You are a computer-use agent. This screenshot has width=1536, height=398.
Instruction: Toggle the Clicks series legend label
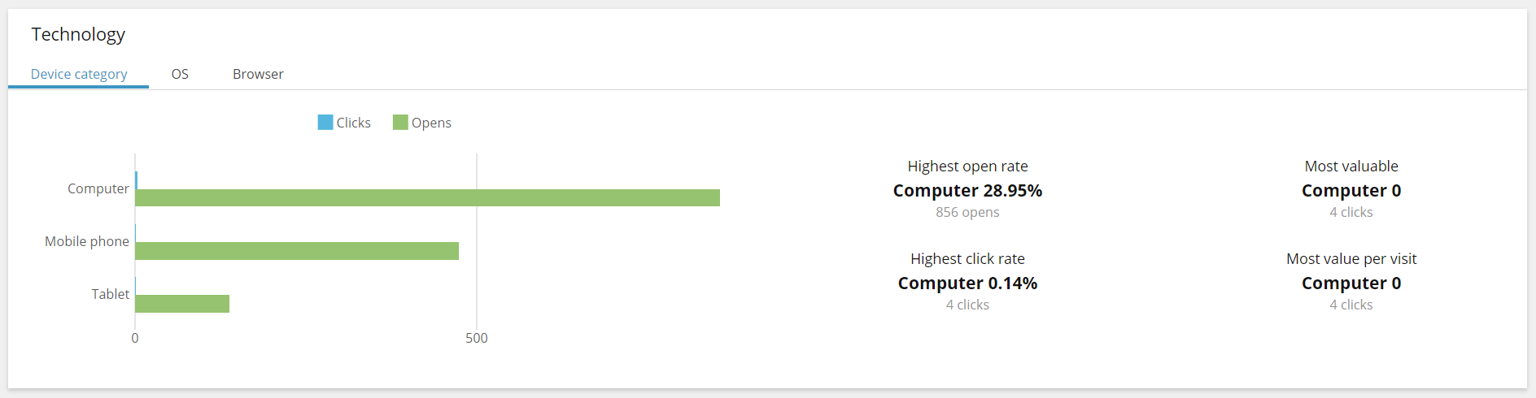tap(354, 123)
